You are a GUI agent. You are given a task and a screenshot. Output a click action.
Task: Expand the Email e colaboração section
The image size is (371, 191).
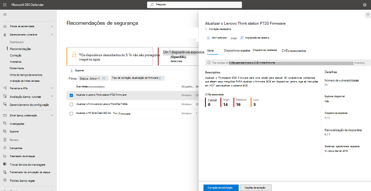click(x=52, y=116)
